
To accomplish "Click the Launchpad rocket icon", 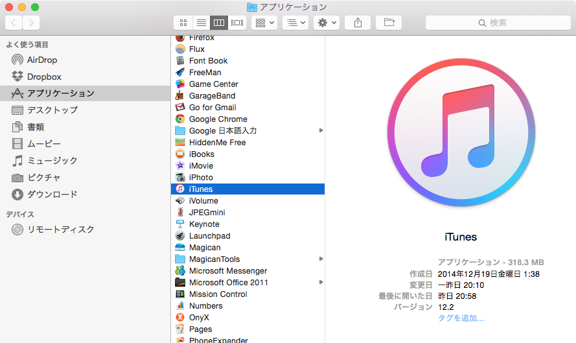I will point(180,235).
